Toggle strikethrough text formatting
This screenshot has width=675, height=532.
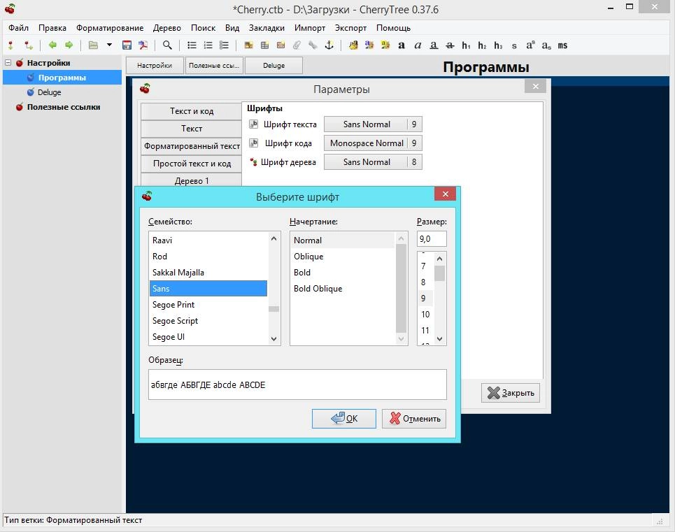[x=450, y=45]
